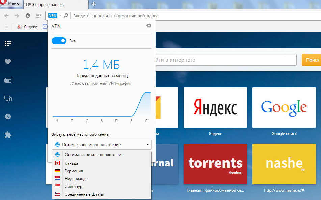The image size is (321, 200).
Task: Select Соединенные Штаты location
Action: (102, 194)
